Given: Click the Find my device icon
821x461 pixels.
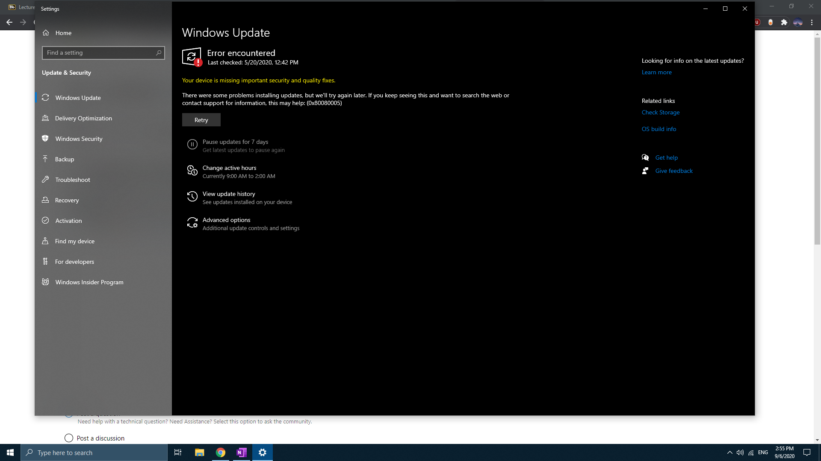Looking at the screenshot, I should click(45, 241).
